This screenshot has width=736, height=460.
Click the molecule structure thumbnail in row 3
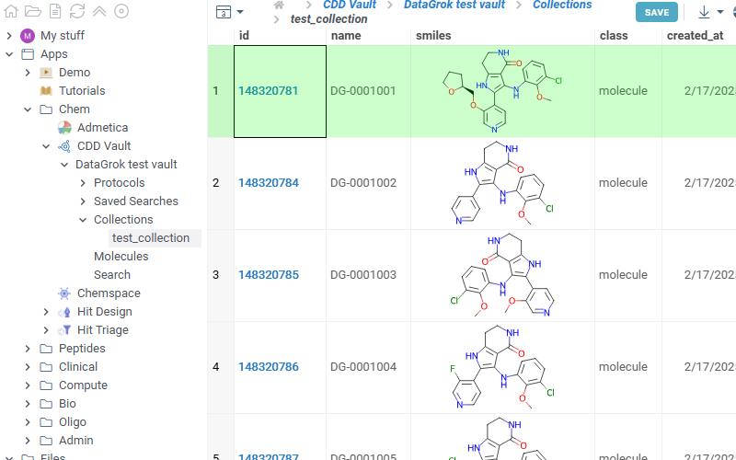pos(502,275)
